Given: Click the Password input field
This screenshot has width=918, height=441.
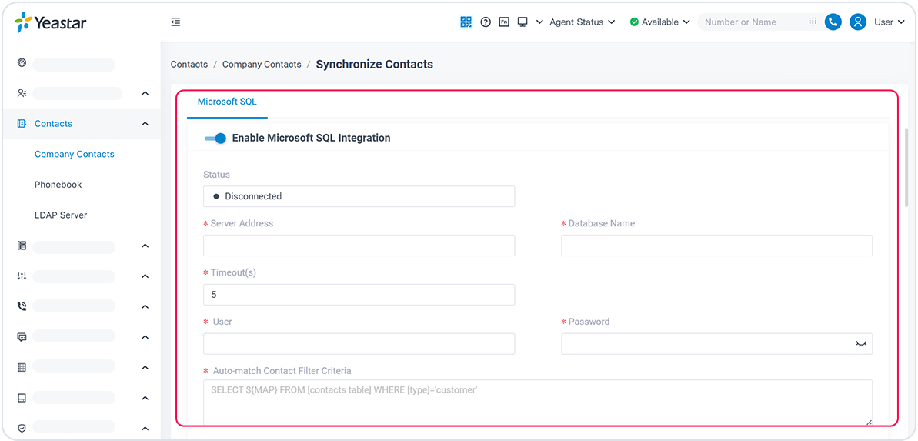Looking at the screenshot, I should point(716,344).
